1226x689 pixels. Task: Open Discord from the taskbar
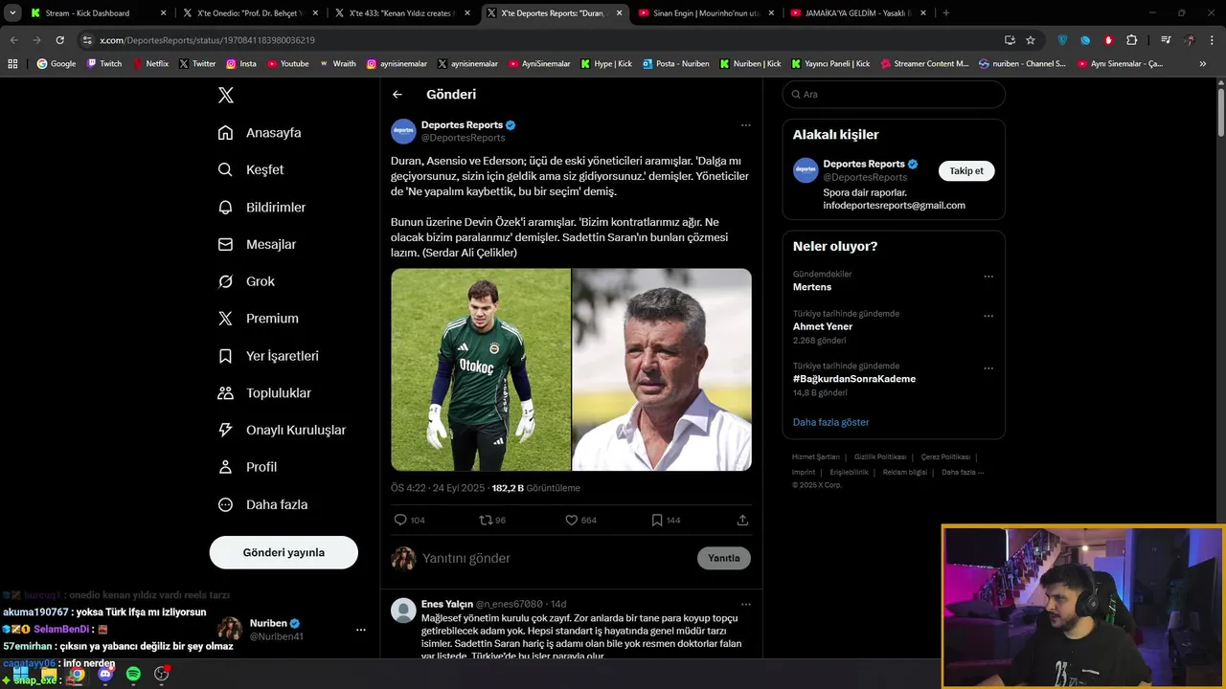[105, 674]
